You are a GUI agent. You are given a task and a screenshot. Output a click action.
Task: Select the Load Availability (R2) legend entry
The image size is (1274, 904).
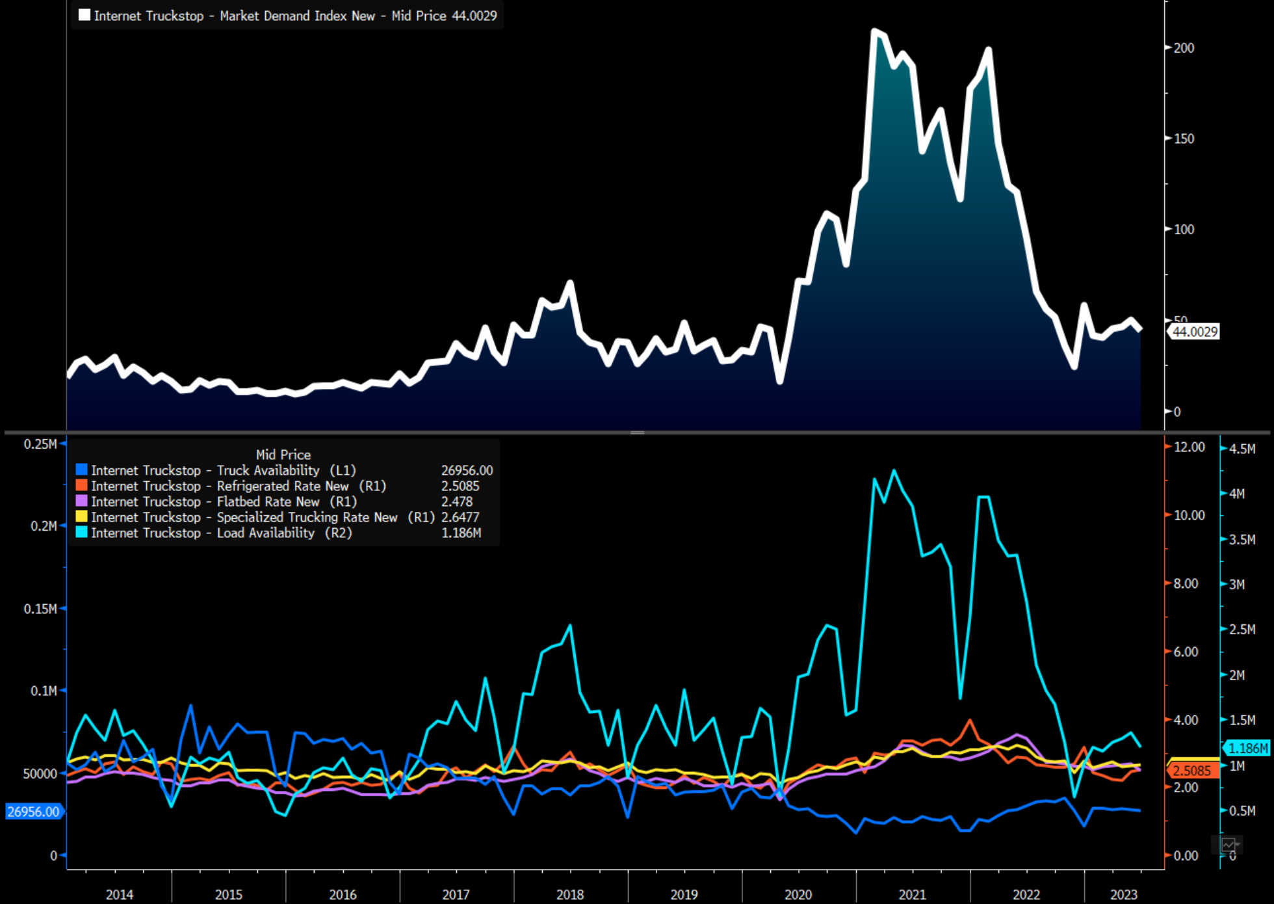(222, 533)
